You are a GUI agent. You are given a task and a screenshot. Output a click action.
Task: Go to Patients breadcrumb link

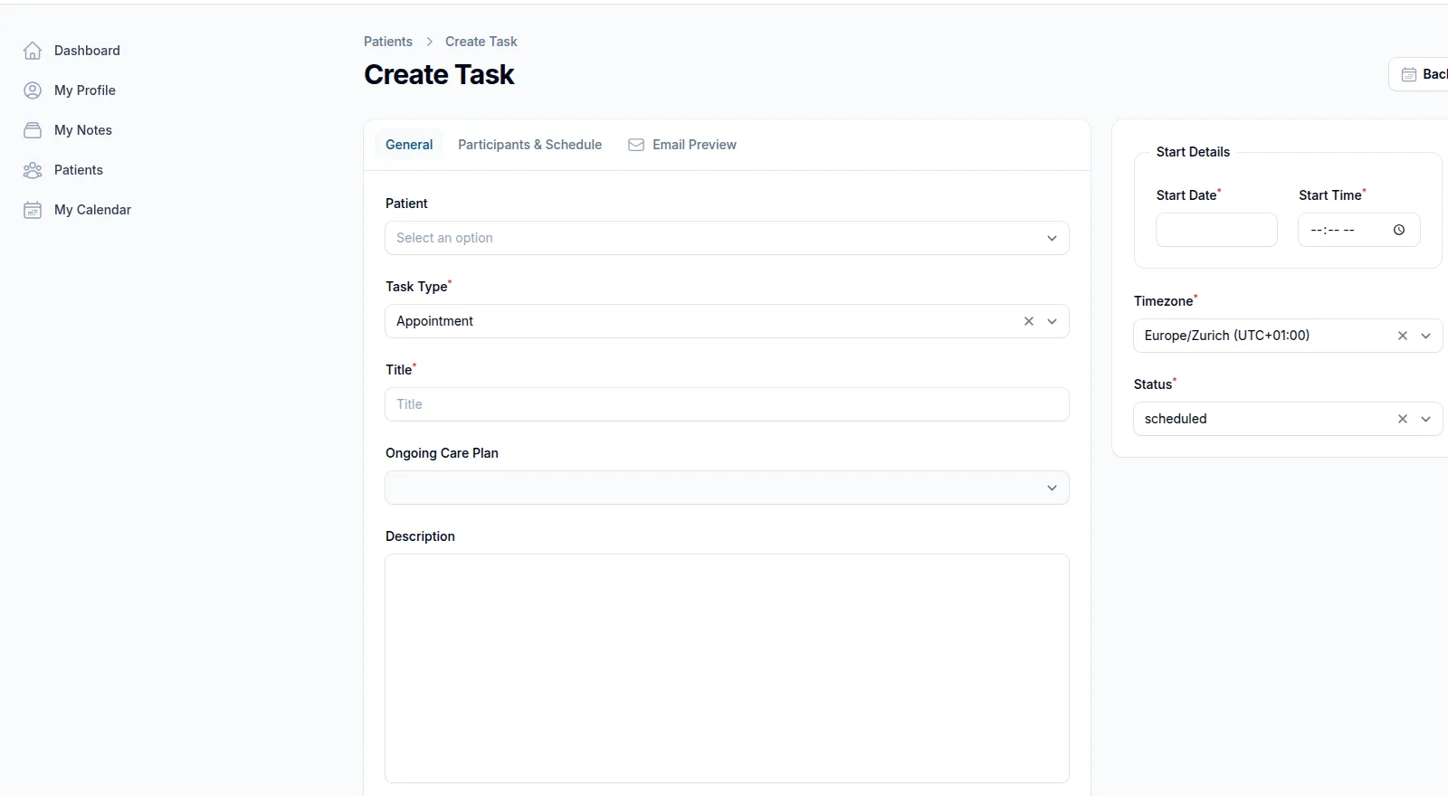pos(388,42)
